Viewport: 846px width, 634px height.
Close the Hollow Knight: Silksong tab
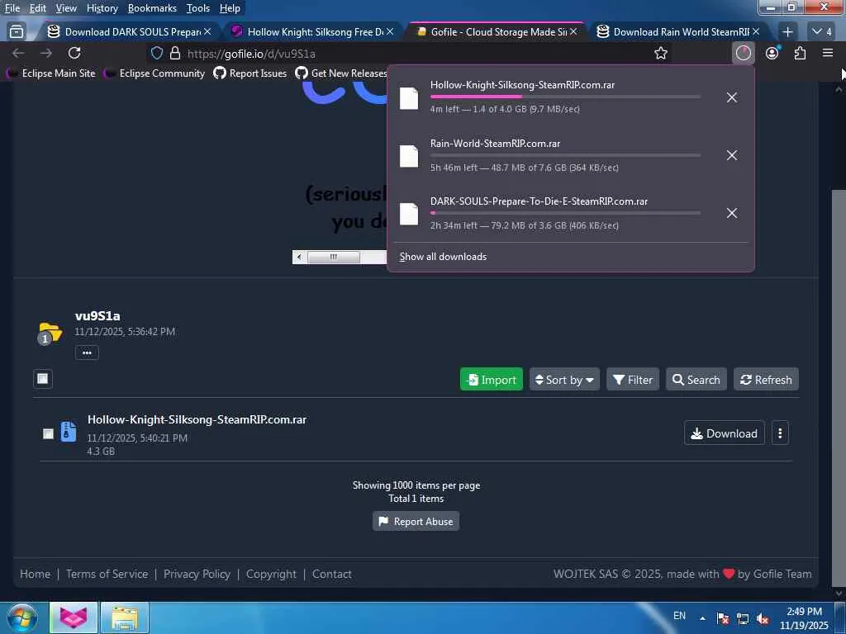(390, 32)
